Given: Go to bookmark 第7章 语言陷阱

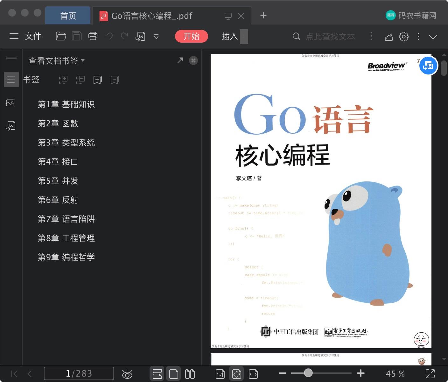Looking at the screenshot, I should click(66, 219).
